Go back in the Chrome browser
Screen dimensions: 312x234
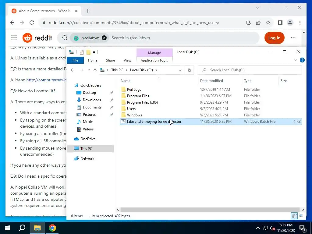pyautogui.click(x=12, y=23)
